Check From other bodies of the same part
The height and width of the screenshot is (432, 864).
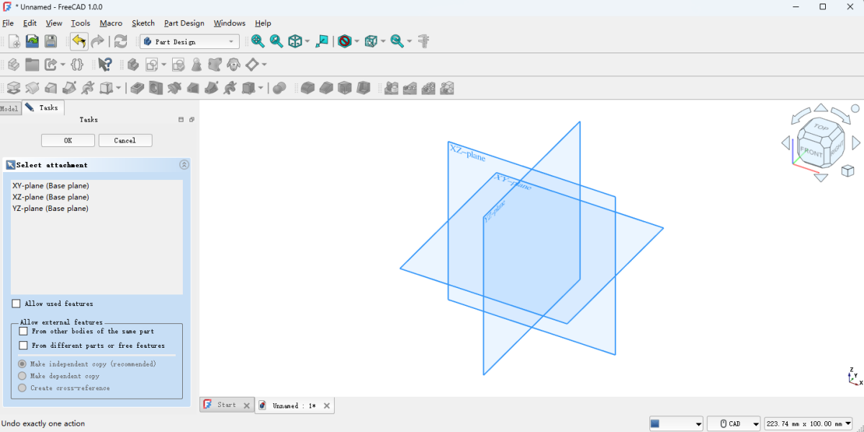click(22, 331)
